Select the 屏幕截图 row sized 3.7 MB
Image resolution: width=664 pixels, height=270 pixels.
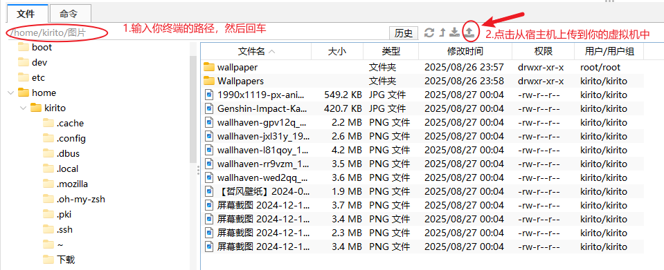(422, 205)
